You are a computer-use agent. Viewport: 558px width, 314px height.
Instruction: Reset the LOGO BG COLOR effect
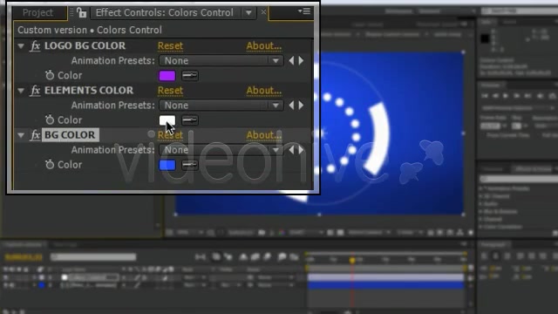(170, 46)
